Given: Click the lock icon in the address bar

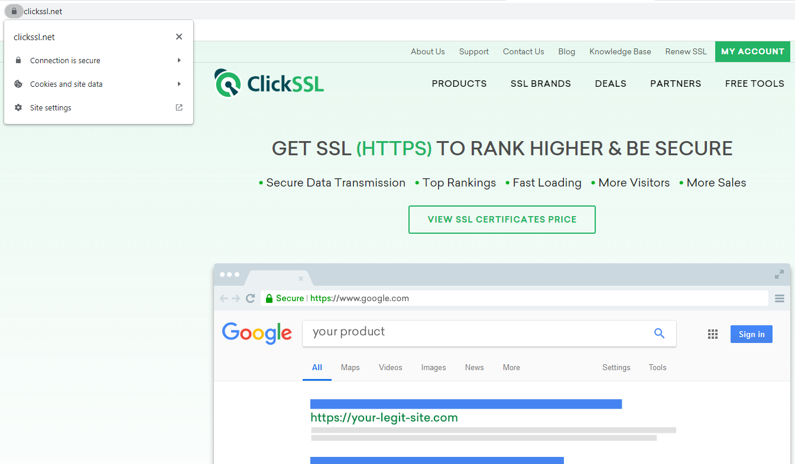Looking at the screenshot, I should pyautogui.click(x=14, y=11).
